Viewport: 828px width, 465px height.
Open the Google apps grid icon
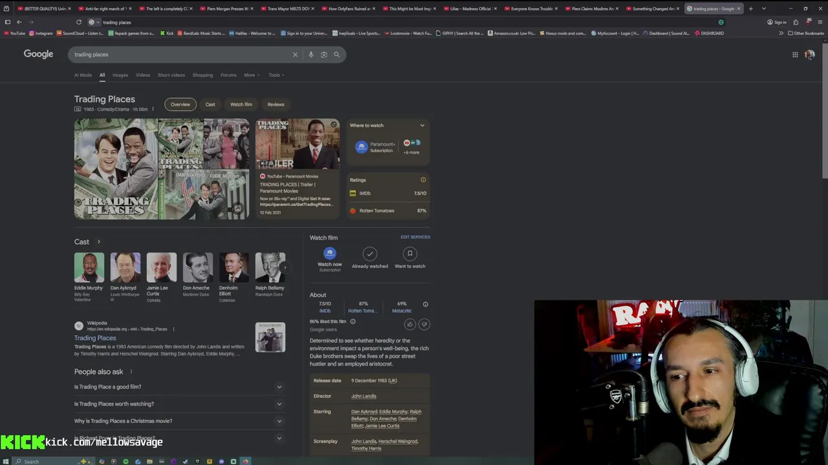tap(795, 55)
